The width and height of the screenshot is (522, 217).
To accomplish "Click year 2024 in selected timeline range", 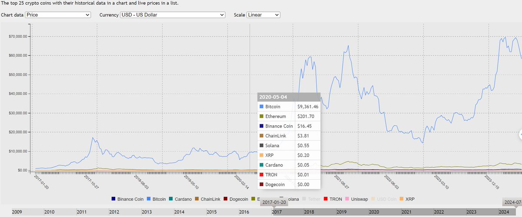I will 504,212.
